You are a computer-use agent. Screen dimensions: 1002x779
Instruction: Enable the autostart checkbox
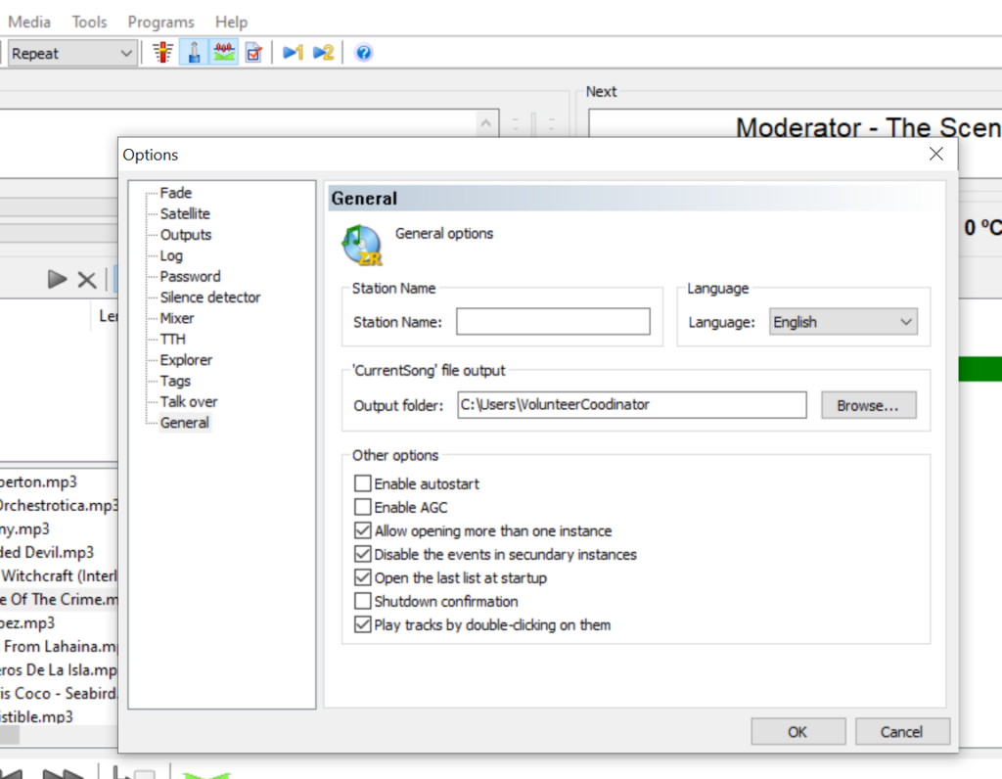[363, 483]
